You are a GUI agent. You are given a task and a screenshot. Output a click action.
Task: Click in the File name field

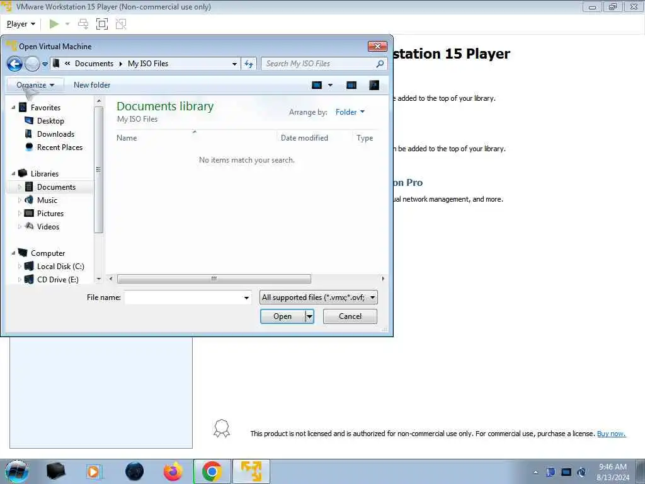coord(183,297)
